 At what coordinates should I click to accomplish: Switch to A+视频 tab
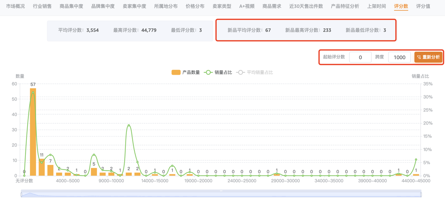pos(247,6)
